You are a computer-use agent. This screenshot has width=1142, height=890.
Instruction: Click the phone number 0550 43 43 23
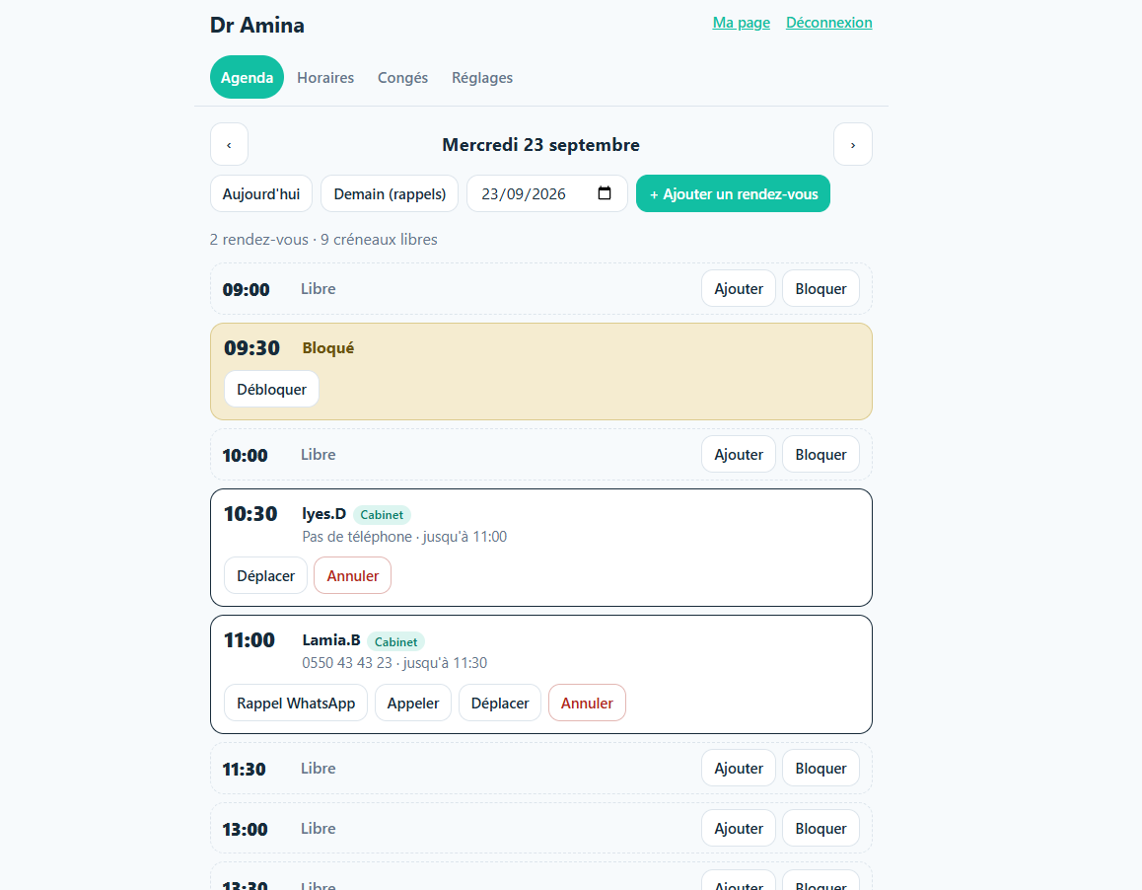[x=347, y=663]
